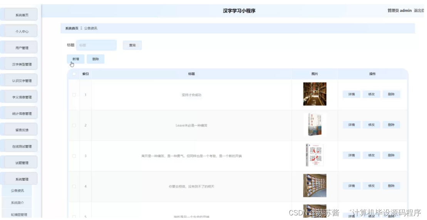The width and height of the screenshot is (427, 220).
Task: Click the 公告资讯 breadcrumb text
Action: 90,28
